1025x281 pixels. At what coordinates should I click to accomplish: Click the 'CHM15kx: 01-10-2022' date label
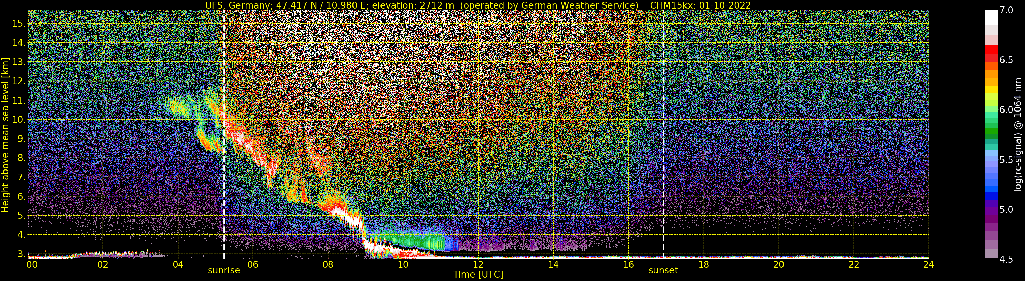pyautogui.click(x=700, y=5)
